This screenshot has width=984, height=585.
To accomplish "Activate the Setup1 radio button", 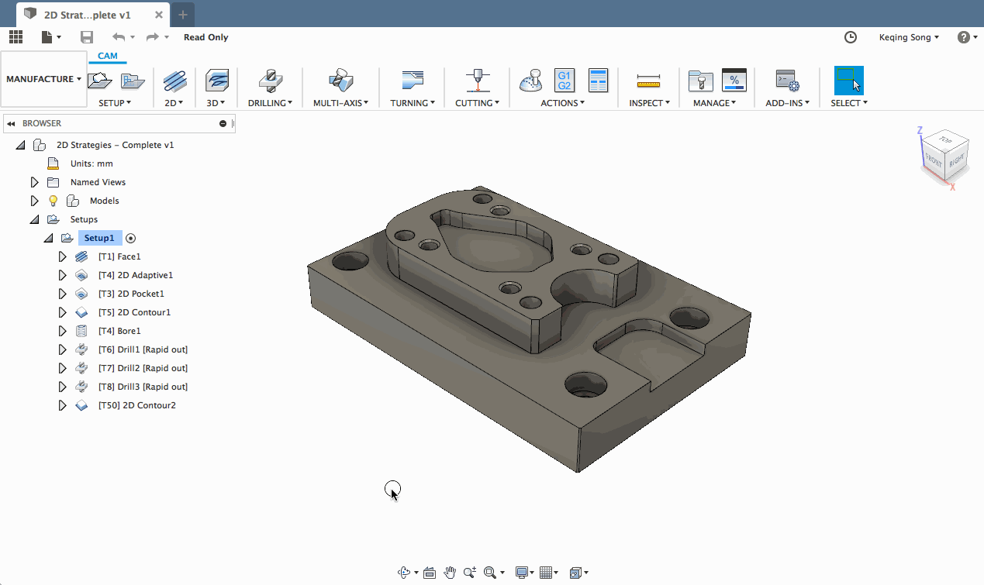I will pyautogui.click(x=131, y=239).
